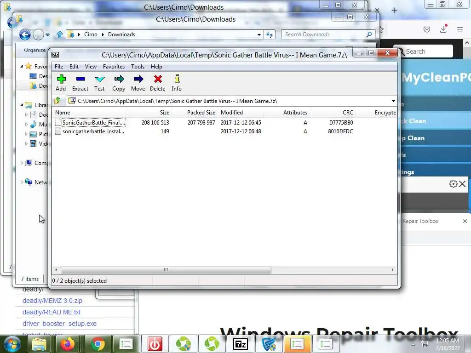Image resolution: width=471 pixels, height=353 pixels.
Task: Click the gear icon on the ad banner
Action: pyautogui.click(x=453, y=184)
